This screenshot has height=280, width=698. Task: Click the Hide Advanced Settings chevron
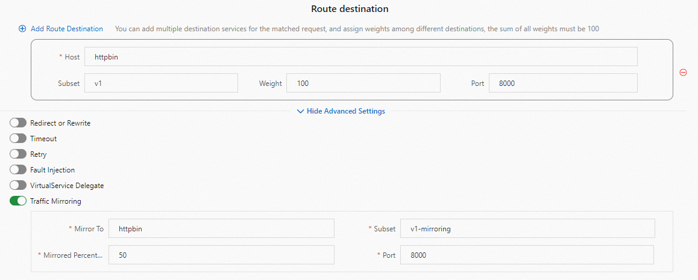coord(300,111)
